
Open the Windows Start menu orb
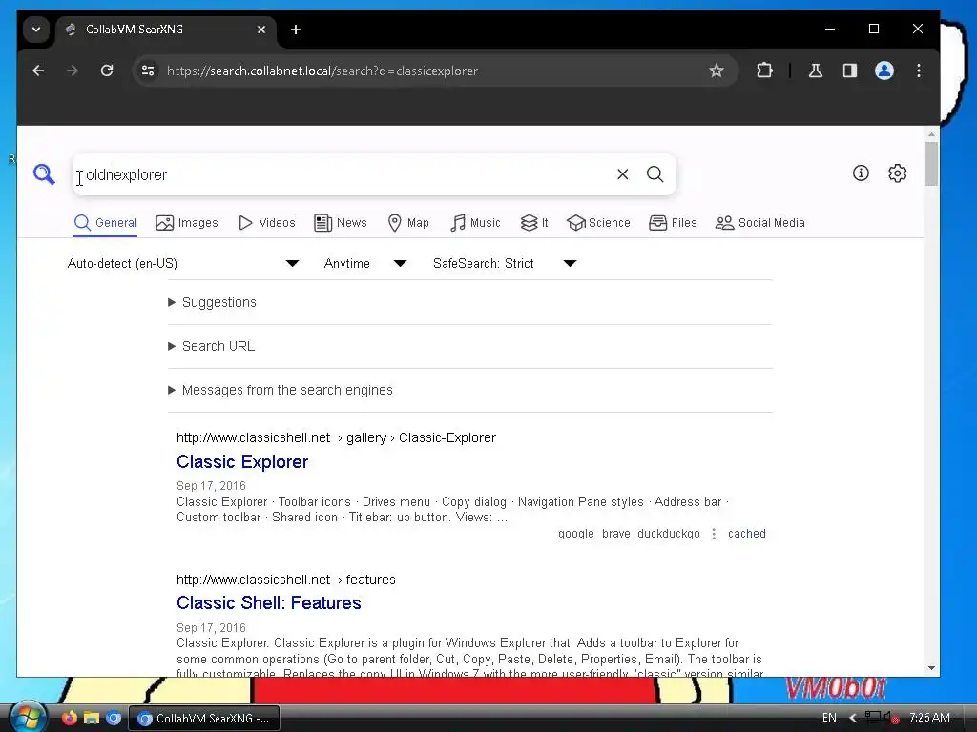click(27, 717)
